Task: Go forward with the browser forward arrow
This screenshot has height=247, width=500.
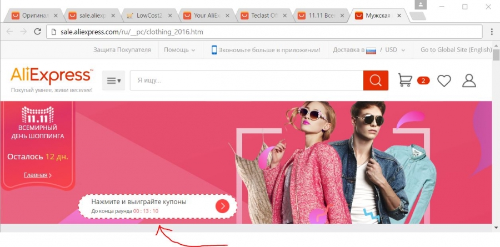Action: click(23, 32)
